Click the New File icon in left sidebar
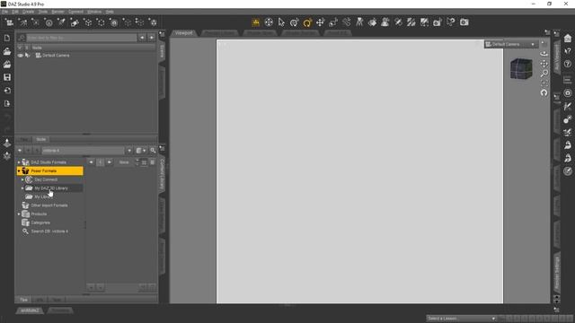 (x=7, y=38)
